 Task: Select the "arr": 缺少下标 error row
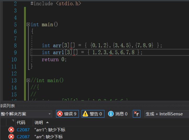(x=95, y=137)
